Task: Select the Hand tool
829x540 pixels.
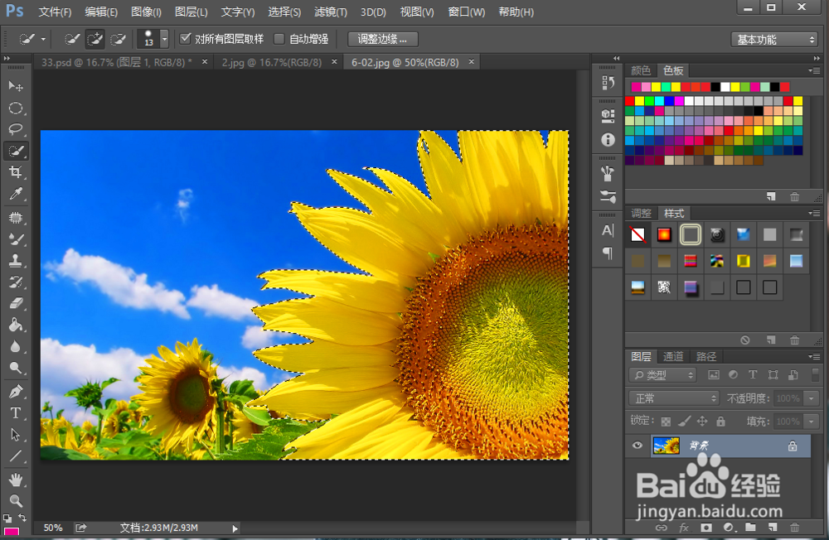Action: coord(15,480)
